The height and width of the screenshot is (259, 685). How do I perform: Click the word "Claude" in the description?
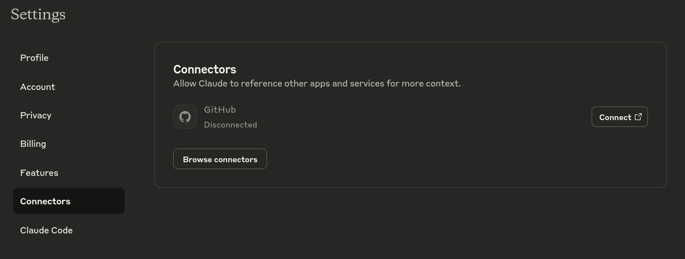point(213,84)
